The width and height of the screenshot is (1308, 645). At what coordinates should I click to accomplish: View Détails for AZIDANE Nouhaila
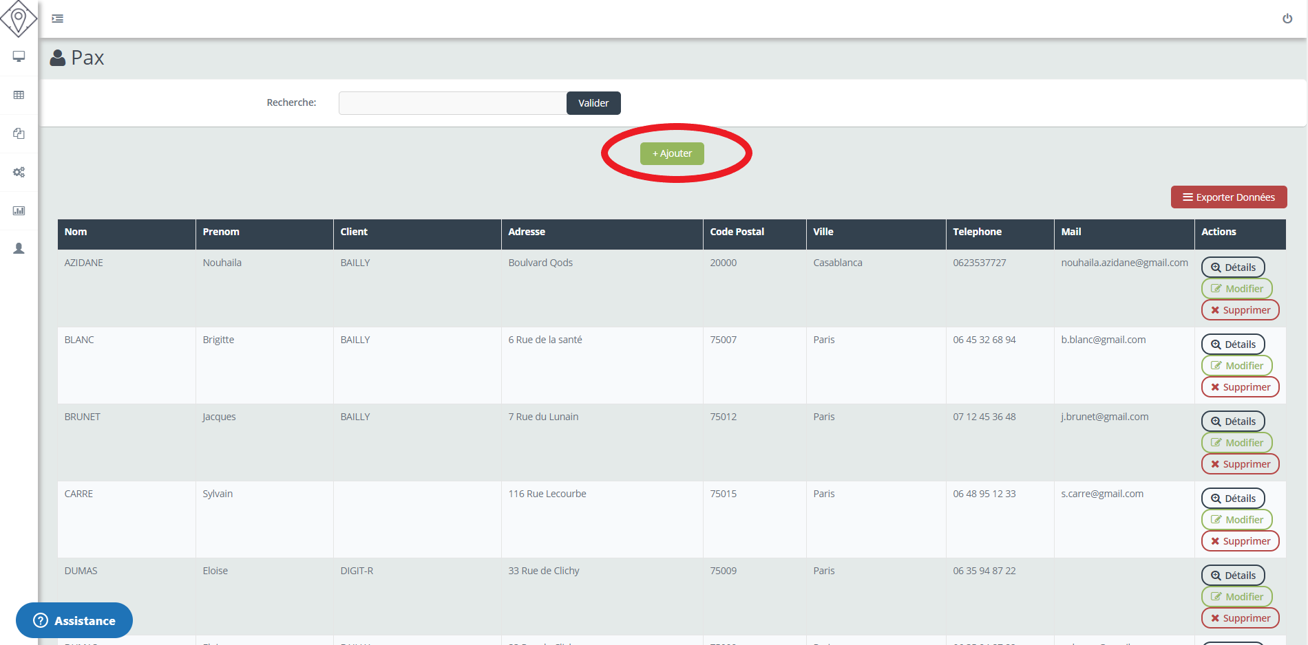[1232, 267]
